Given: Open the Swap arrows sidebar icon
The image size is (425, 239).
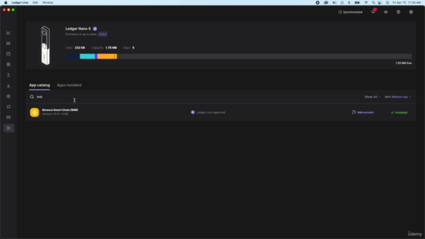Looking at the screenshot, I should click(9, 107).
